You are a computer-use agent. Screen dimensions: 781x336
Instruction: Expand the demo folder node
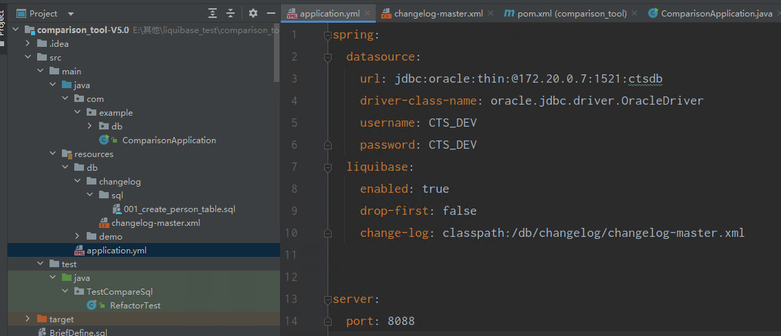click(x=77, y=236)
